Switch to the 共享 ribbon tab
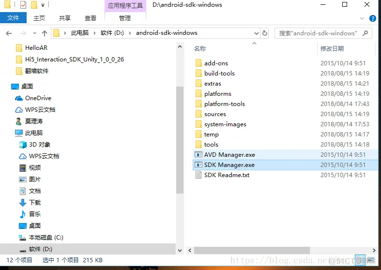This screenshot has height=270, width=381. pyautogui.click(x=65, y=18)
